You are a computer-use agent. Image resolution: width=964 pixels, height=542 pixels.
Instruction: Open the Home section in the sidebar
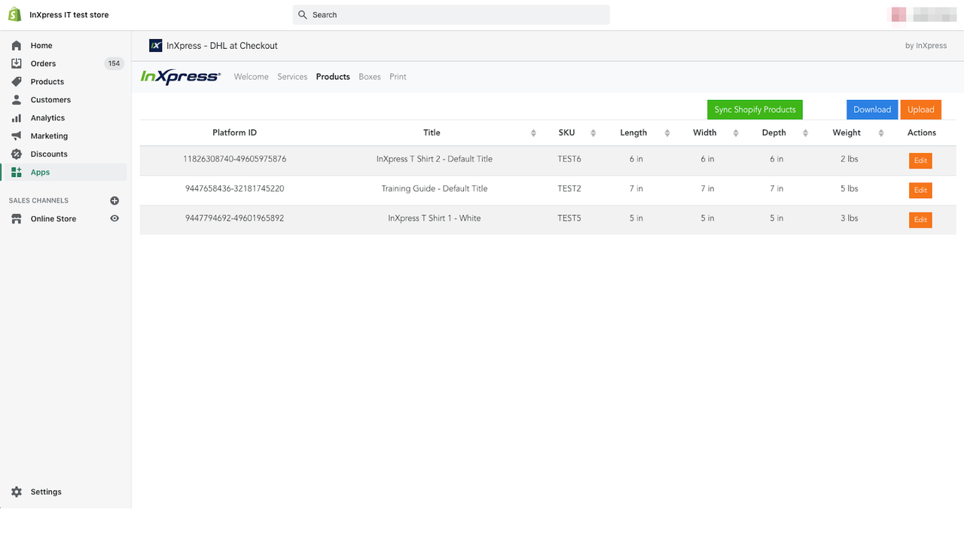click(x=41, y=45)
